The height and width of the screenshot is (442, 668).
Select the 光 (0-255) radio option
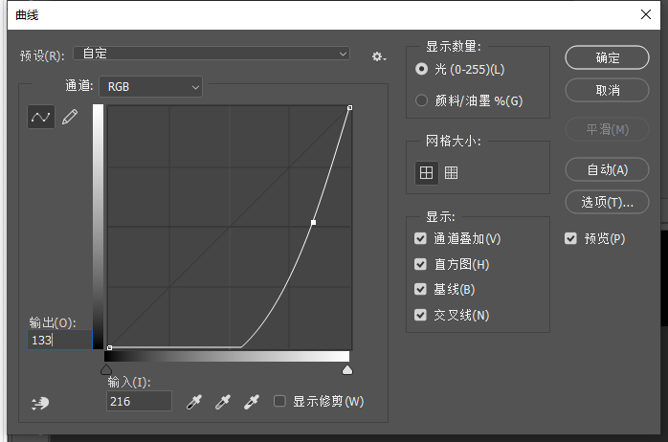pyautogui.click(x=421, y=69)
